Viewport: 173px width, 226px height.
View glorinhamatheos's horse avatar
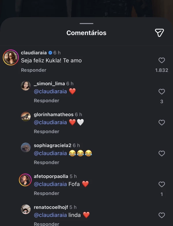(x=26, y=116)
